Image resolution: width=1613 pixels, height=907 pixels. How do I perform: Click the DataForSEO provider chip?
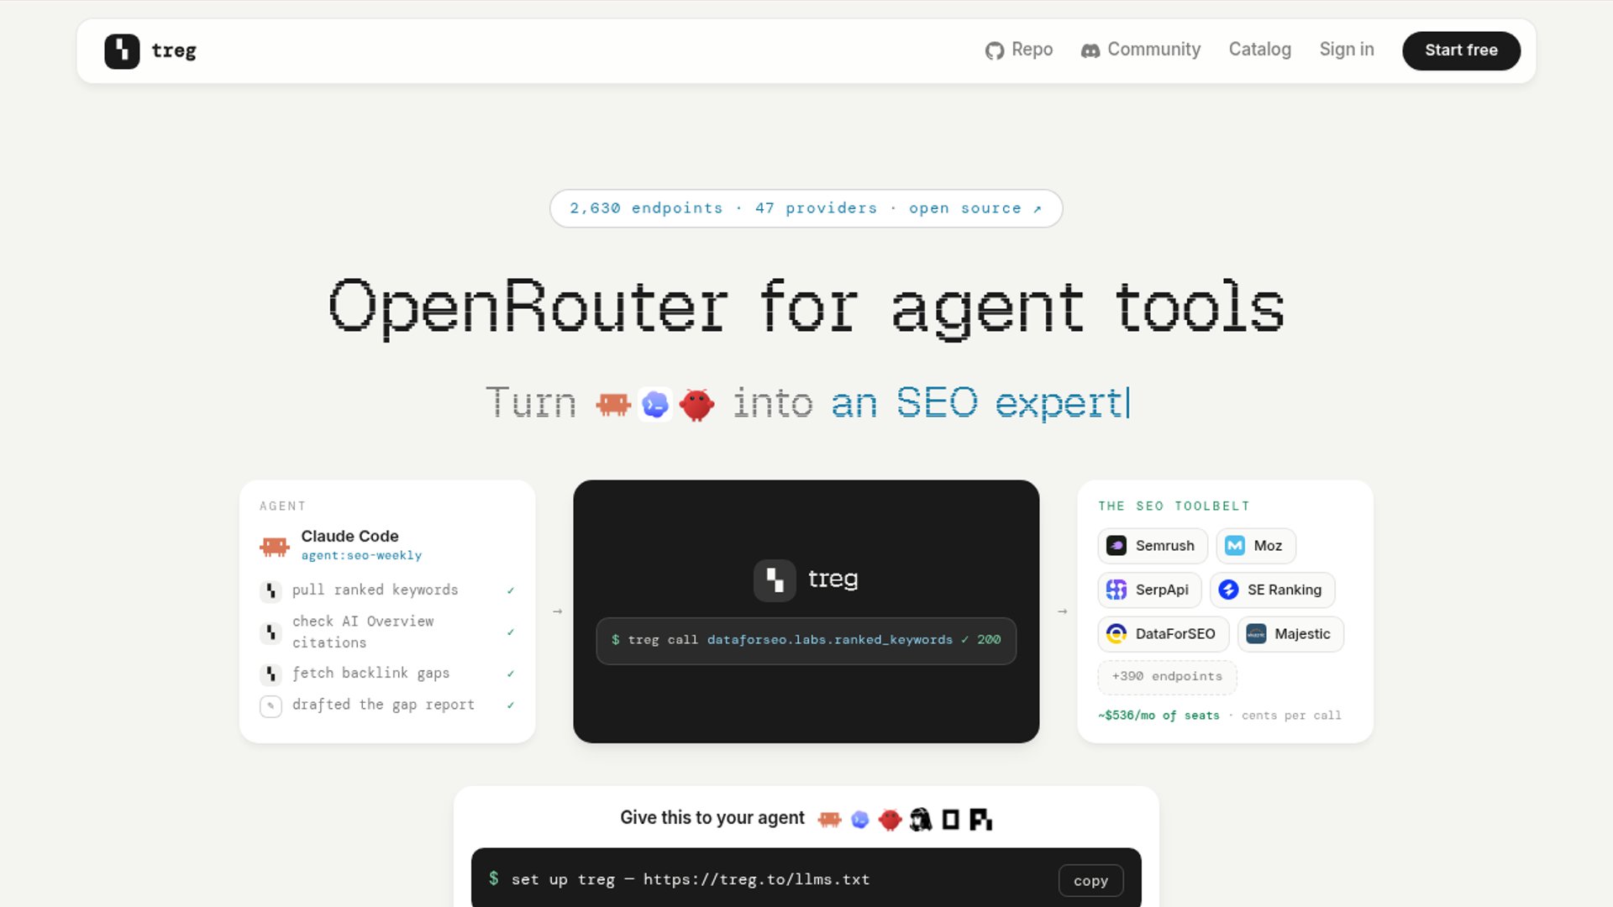pyautogui.click(x=1164, y=634)
